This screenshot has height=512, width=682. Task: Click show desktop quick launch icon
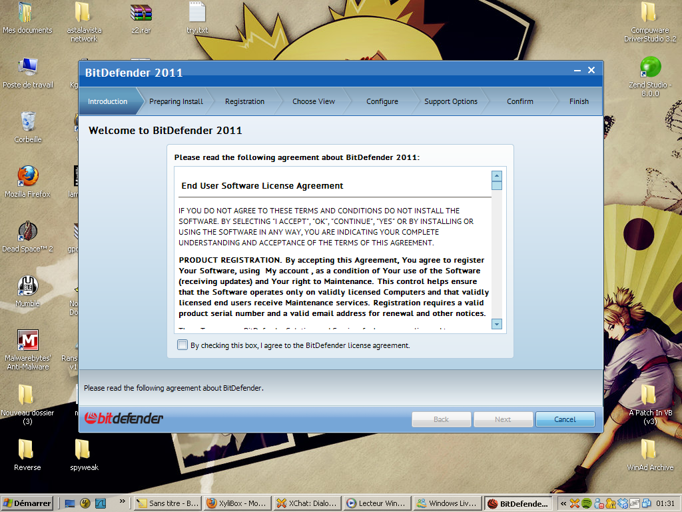(69, 503)
